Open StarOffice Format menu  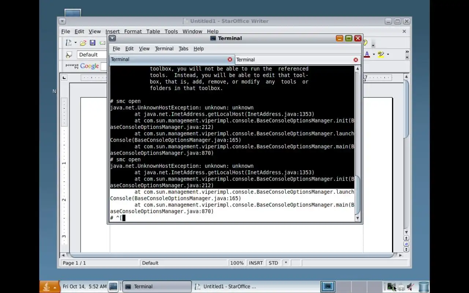click(x=133, y=31)
